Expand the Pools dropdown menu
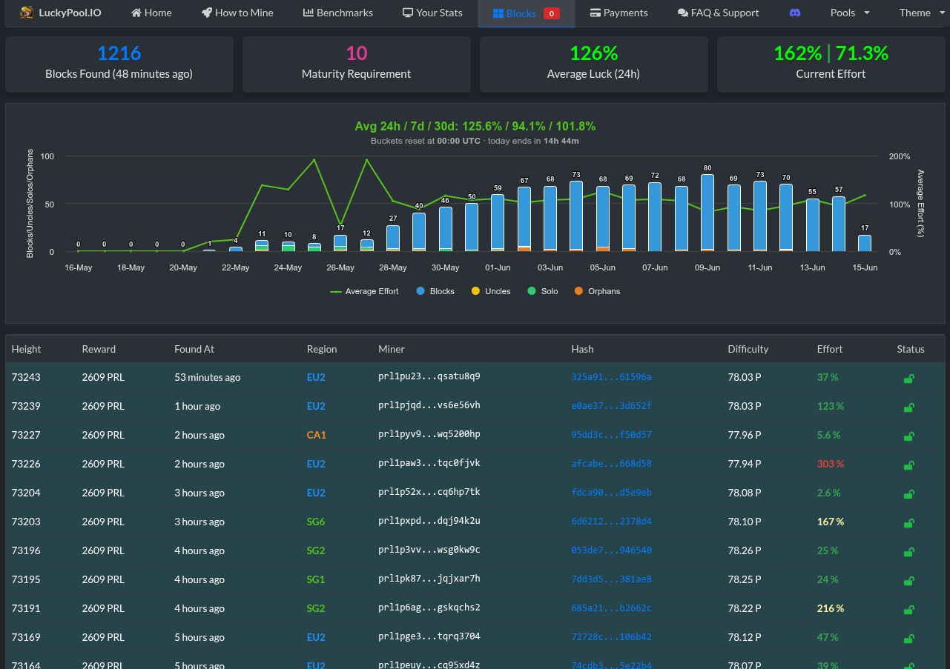950x669 pixels. 850,13
